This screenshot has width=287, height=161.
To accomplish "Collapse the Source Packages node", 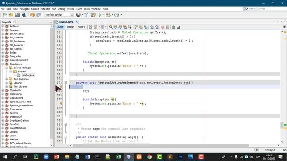I will tap(7, 68).
